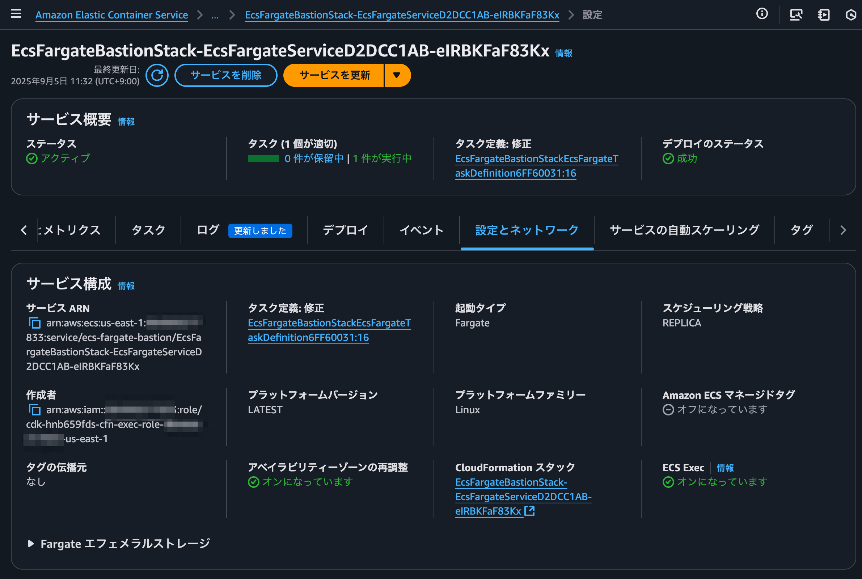Copy the creator IAM role ARN
Screen dimensions: 862x579
35,410
